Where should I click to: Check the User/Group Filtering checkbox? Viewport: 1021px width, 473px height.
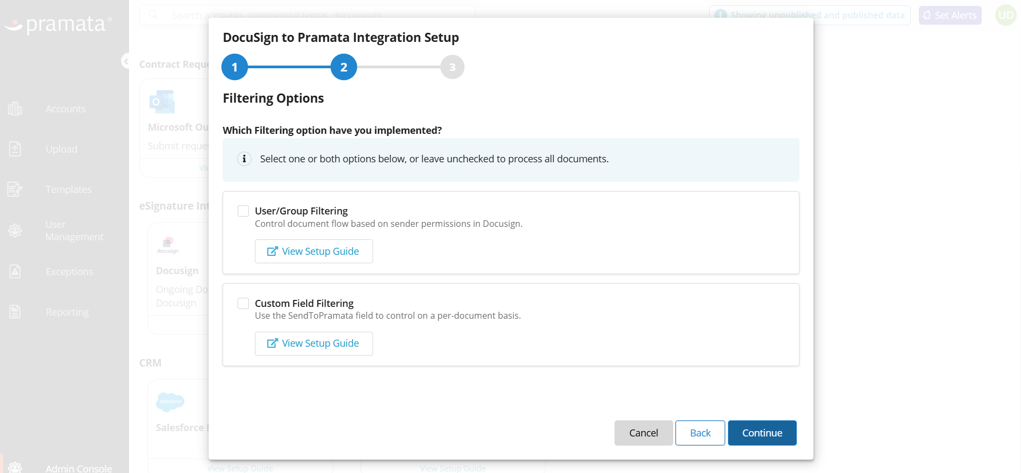click(243, 211)
